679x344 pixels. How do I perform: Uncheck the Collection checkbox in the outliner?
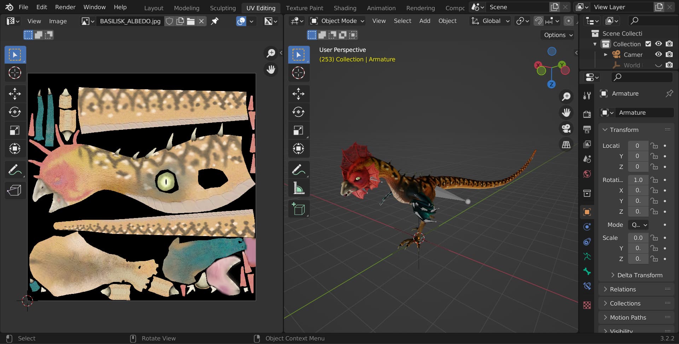click(x=649, y=44)
